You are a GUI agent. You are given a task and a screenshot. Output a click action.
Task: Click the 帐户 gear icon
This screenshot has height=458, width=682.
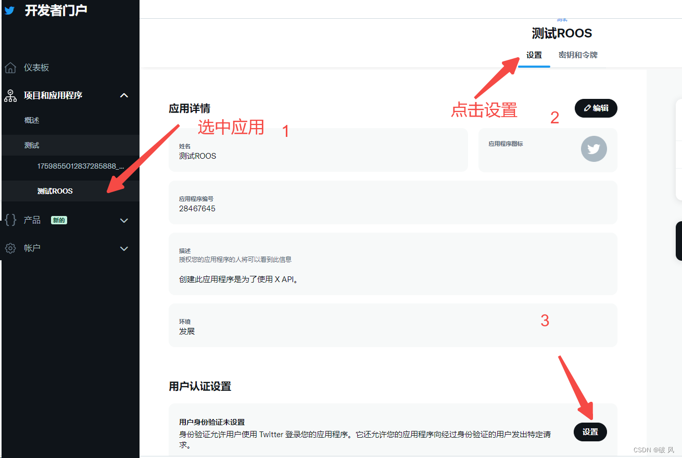(10, 248)
